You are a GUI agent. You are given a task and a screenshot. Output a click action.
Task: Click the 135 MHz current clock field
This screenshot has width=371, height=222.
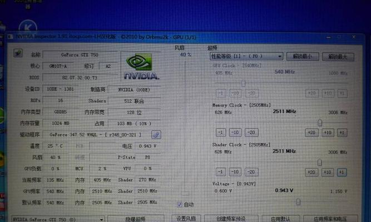55,180
